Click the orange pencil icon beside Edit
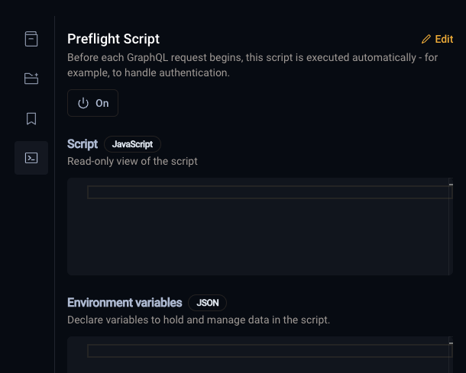The image size is (466, 373). [426, 39]
